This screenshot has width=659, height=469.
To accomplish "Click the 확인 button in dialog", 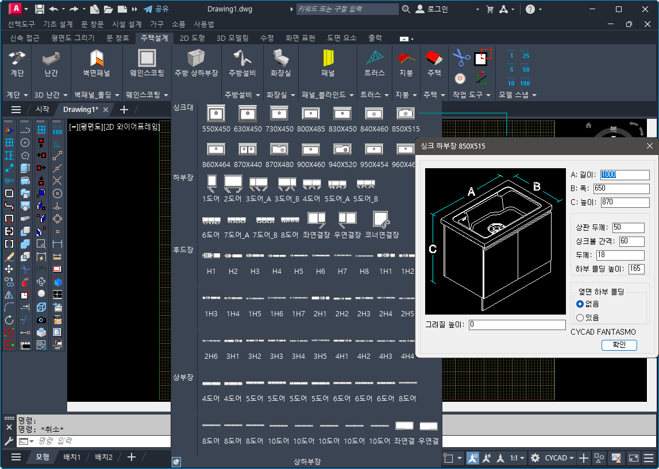I will click(619, 345).
